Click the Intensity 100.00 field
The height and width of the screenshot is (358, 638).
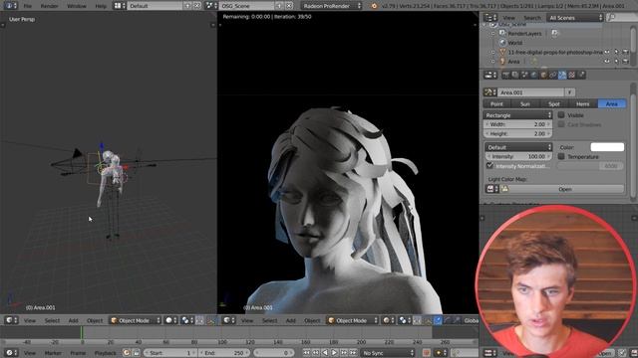coord(518,156)
